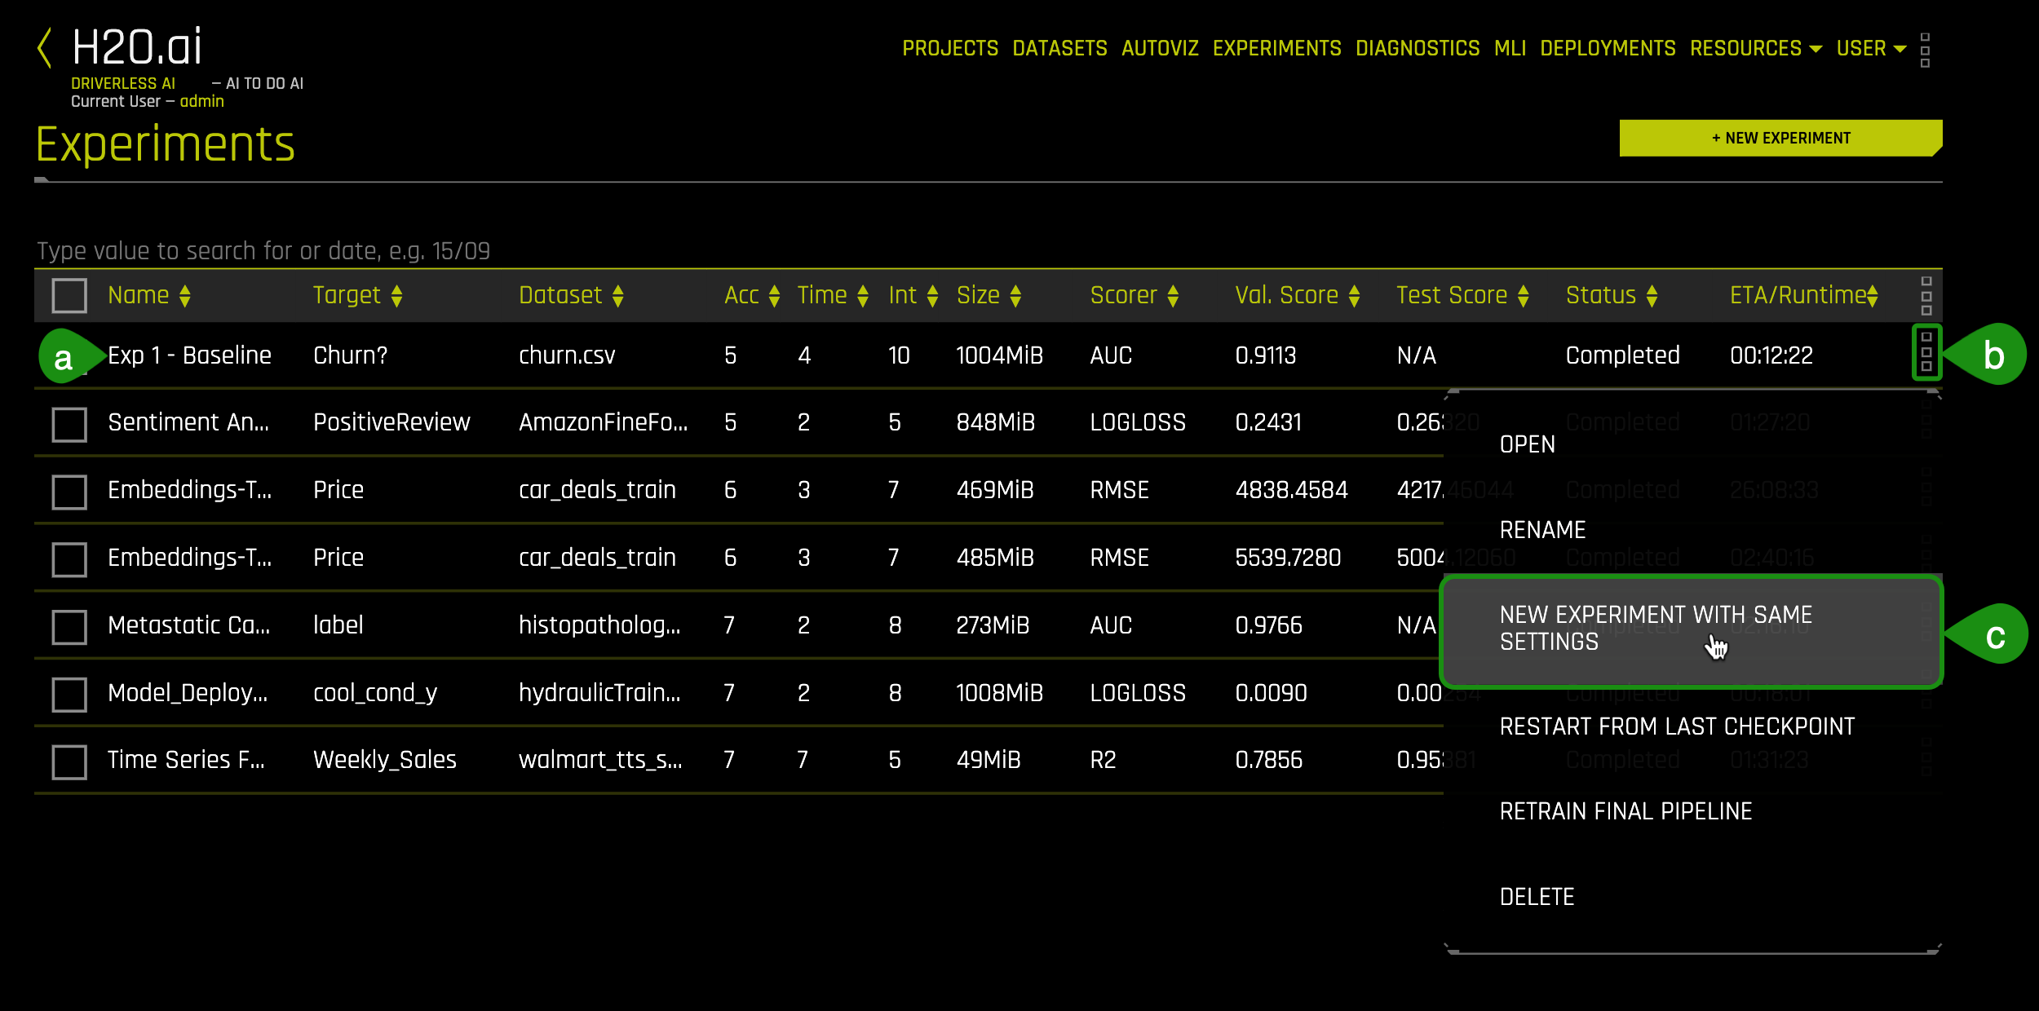Check the Embeddings-T... 485MiB row checkbox
The image size is (2039, 1011).
tap(69, 559)
